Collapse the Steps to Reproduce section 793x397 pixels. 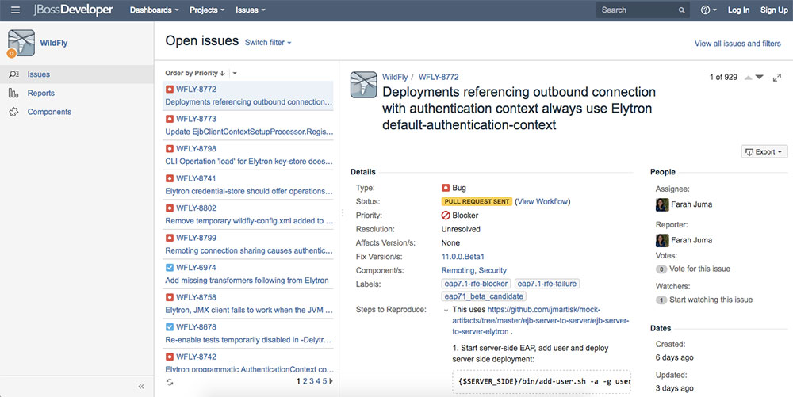pos(446,310)
